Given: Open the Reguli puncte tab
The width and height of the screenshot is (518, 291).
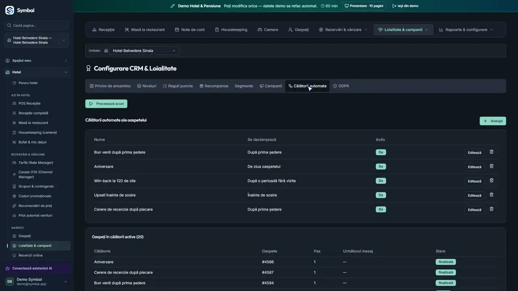Looking at the screenshot, I should pos(178,86).
